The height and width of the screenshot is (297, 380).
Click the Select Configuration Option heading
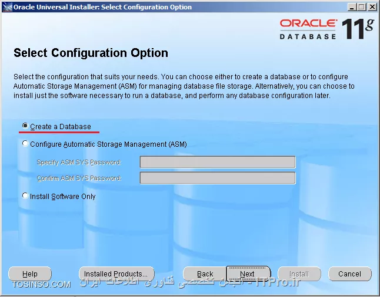91,53
